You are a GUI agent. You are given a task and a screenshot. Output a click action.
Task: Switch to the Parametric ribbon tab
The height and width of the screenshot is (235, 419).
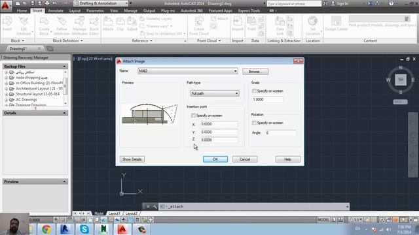(x=95, y=10)
